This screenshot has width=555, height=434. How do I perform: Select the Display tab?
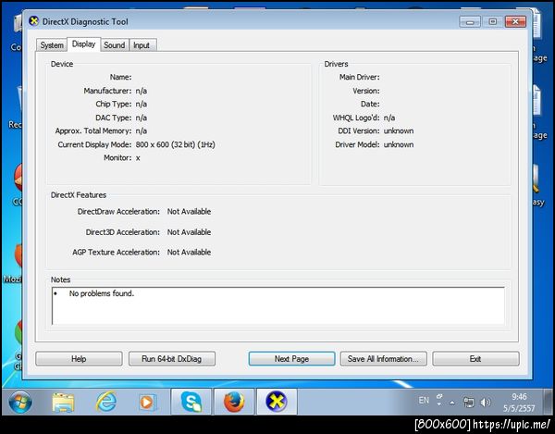coord(83,44)
